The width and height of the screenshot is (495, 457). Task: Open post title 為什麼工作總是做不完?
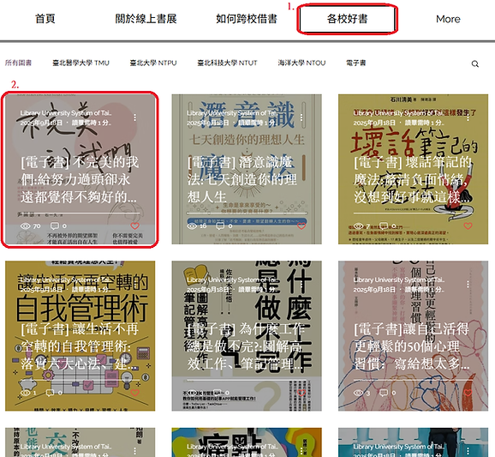point(247,346)
